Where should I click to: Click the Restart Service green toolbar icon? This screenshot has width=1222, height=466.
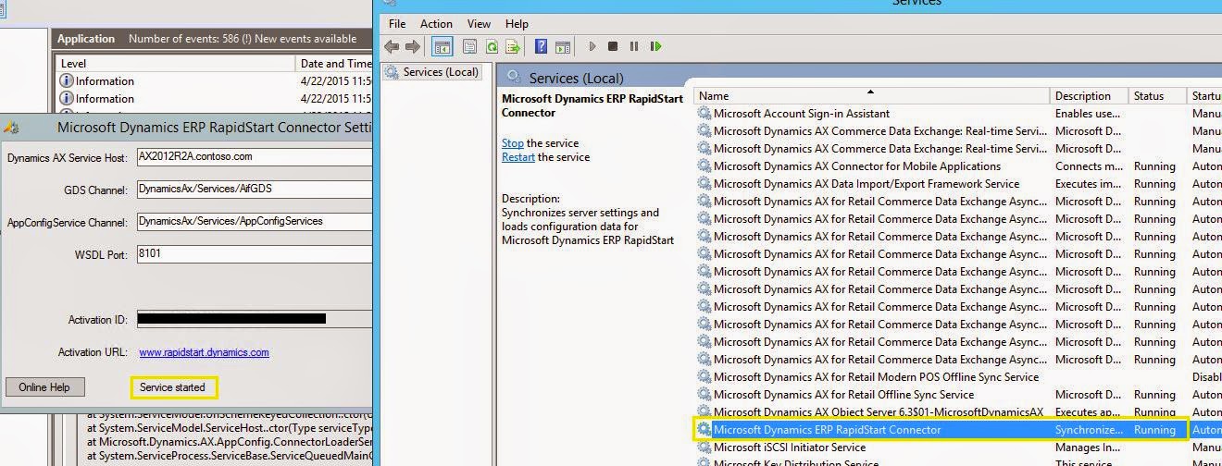pos(655,46)
